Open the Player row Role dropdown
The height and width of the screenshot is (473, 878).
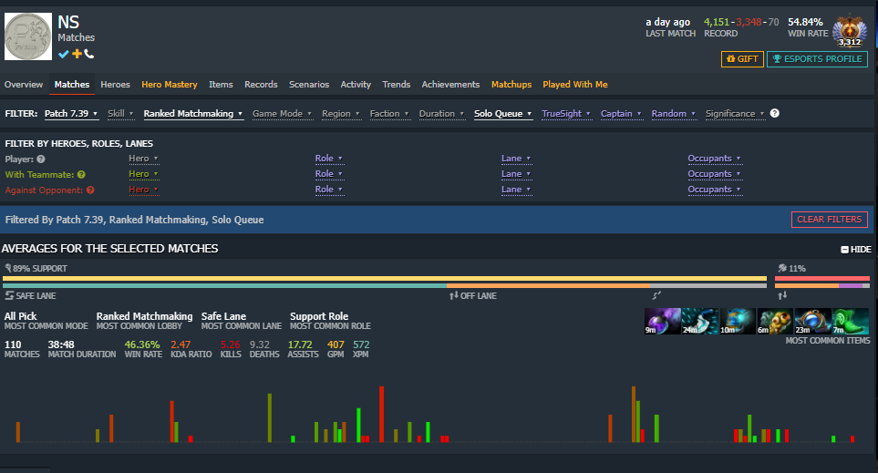(x=329, y=159)
